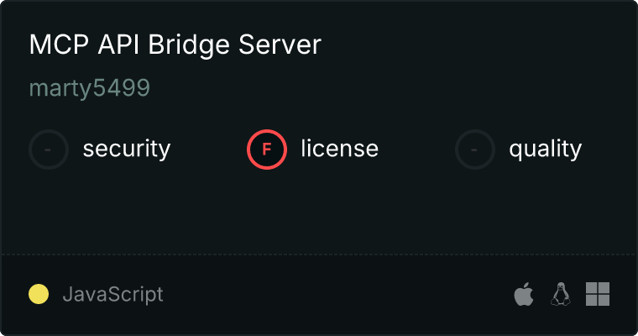Select the security label text
The width and height of the screenshot is (638, 336).
126,150
